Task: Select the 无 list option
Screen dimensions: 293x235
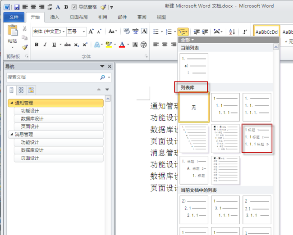Action: pos(194,107)
